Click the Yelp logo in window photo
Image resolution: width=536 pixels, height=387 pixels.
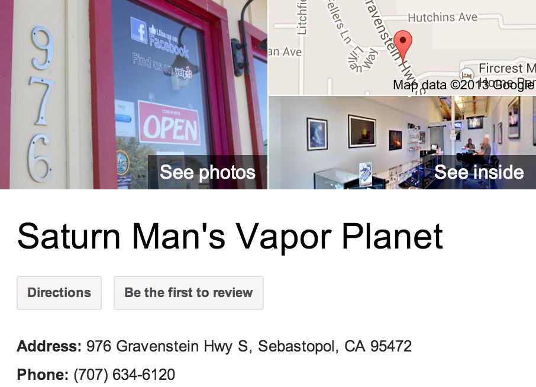(183, 72)
